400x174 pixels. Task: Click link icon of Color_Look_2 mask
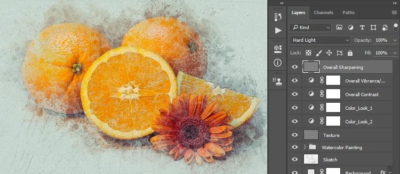pos(322,121)
